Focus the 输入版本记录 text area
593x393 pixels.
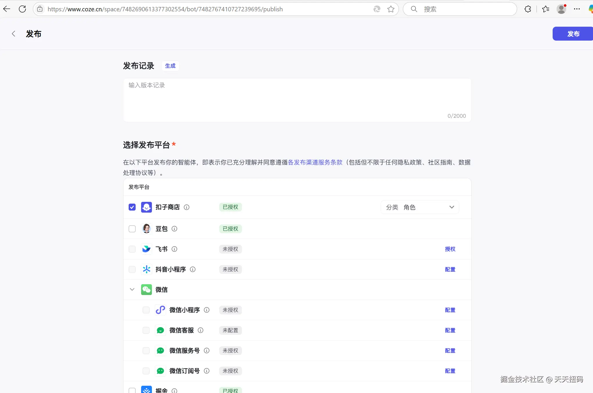coord(297,100)
